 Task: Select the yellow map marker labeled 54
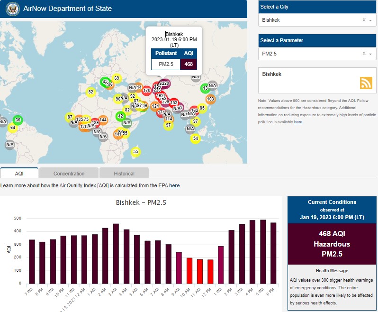pos(196,138)
